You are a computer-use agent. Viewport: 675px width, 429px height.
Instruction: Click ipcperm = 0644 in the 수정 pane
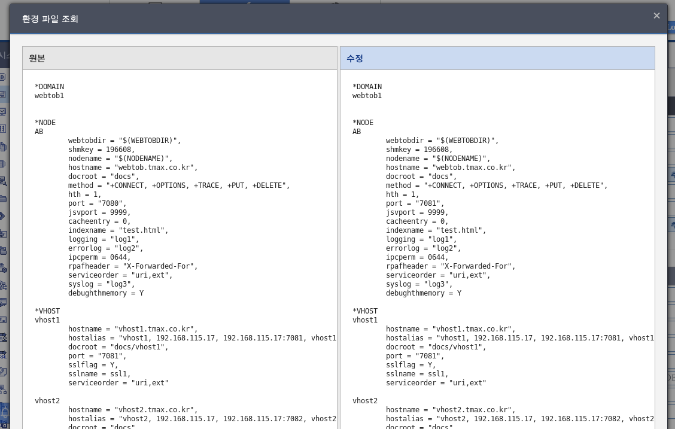click(x=416, y=257)
